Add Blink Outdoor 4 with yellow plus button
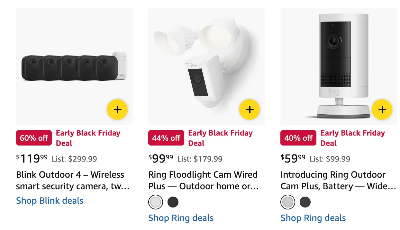 click(117, 110)
